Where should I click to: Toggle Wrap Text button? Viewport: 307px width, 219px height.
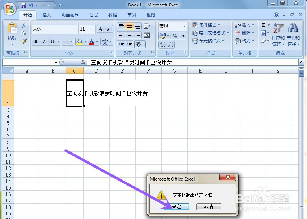[147, 26]
